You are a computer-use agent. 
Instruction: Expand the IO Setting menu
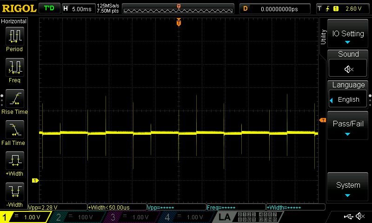(348, 33)
